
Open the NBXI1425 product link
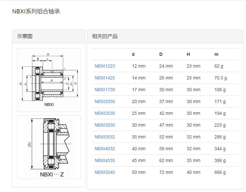tap(105, 78)
